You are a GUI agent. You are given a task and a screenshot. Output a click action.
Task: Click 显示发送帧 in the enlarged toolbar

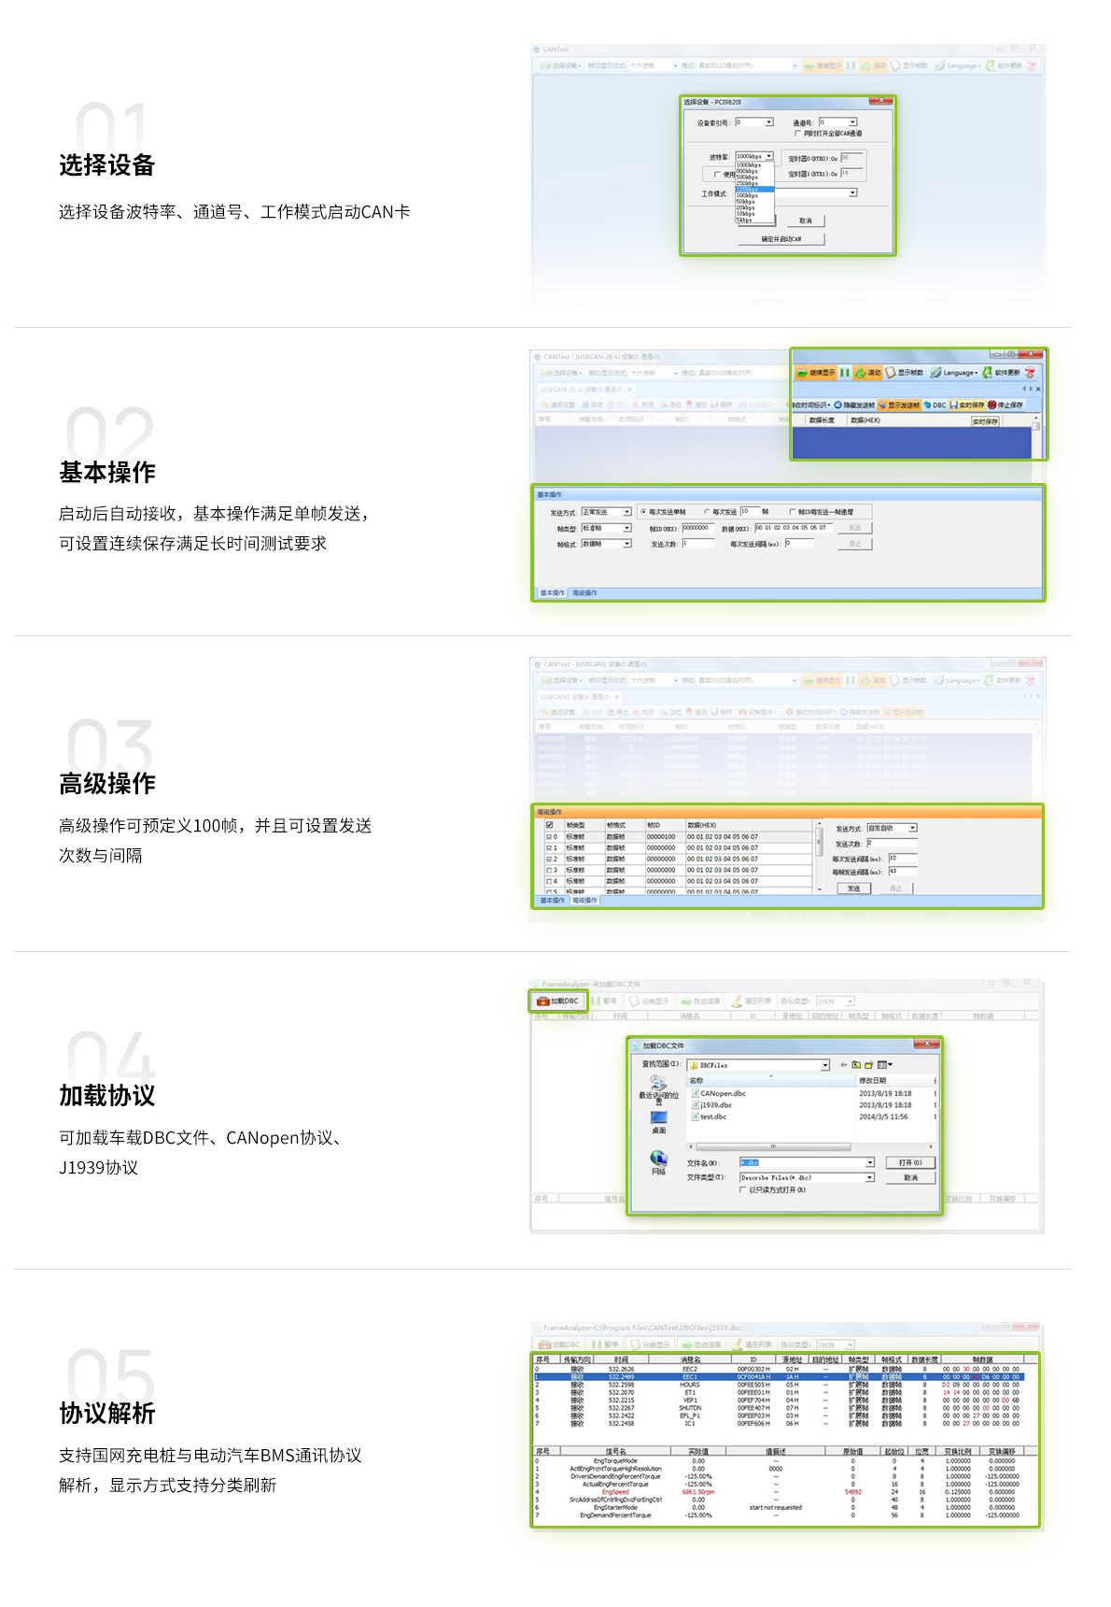coord(899,405)
